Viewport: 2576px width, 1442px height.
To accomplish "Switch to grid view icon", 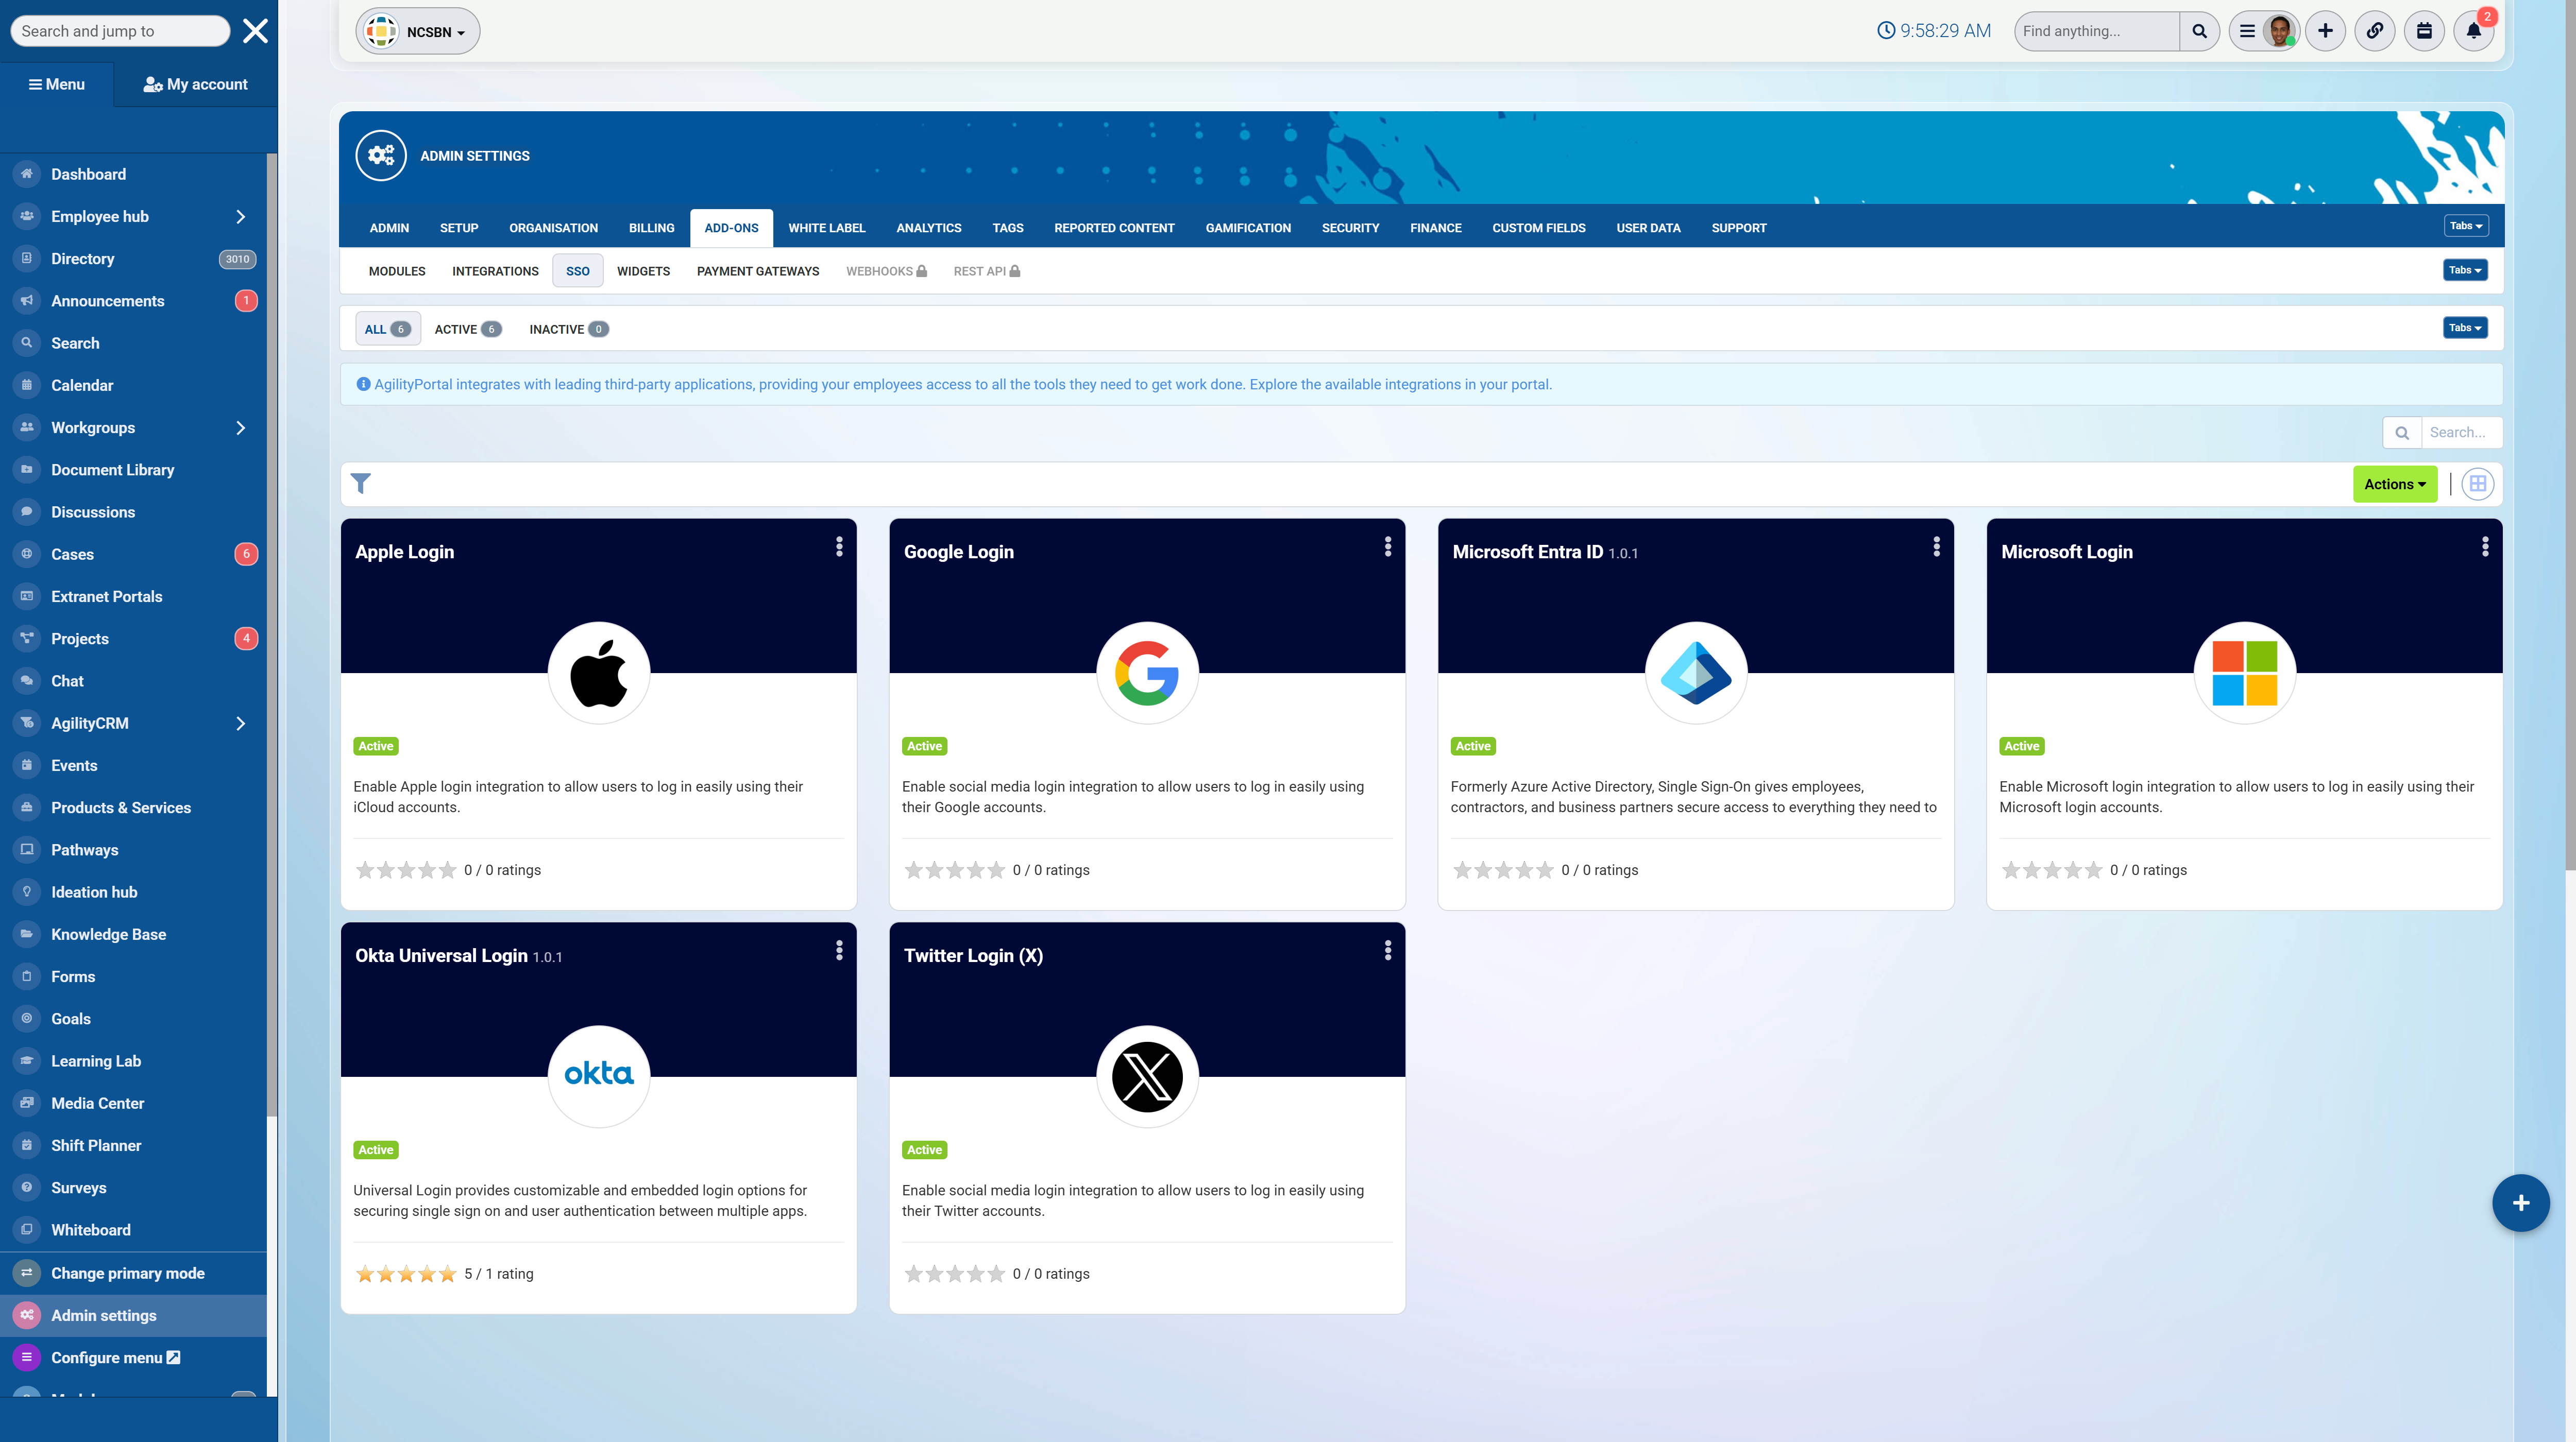I will click(2477, 484).
